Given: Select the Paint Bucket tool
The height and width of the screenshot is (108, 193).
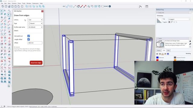Looking at the screenshot, I should 2,14.
